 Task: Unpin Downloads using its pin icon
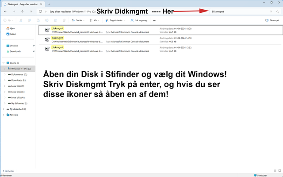(x=34, y=51)
